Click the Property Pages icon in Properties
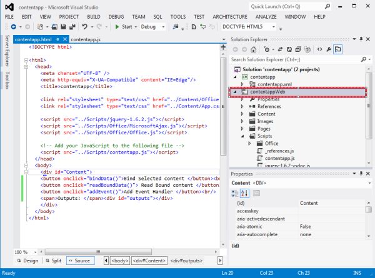This screenshot has height=278, width=375. pos(256,193)
